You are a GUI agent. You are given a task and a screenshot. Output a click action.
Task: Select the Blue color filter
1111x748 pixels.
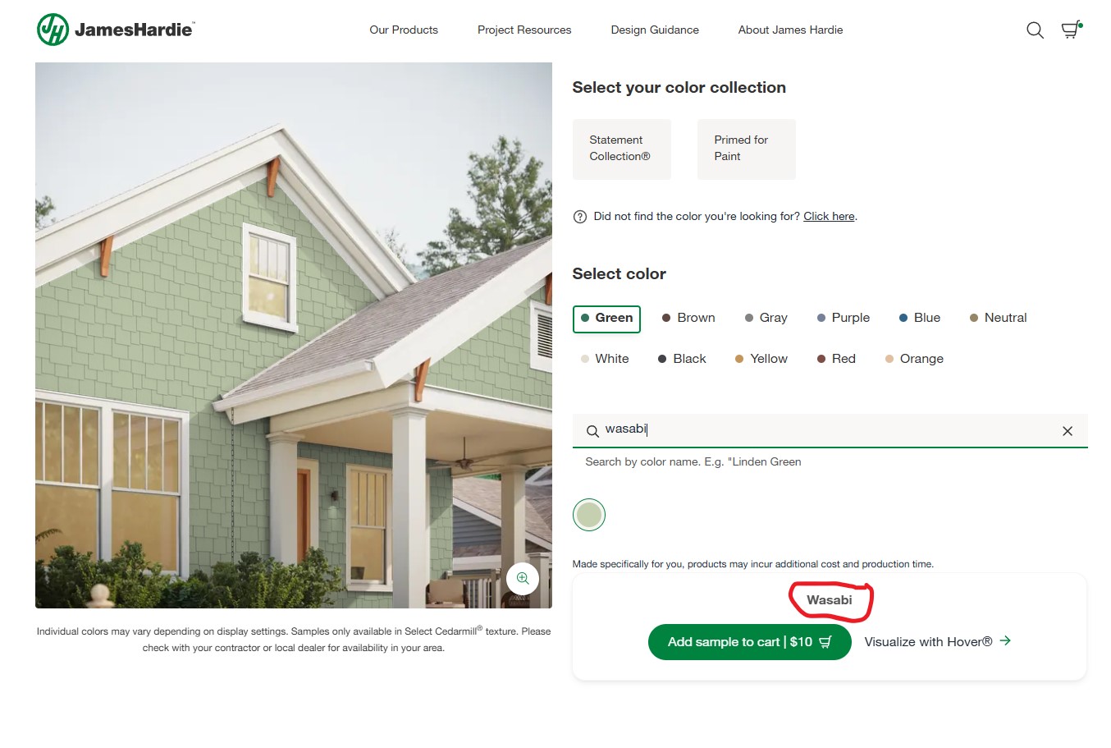919,318
